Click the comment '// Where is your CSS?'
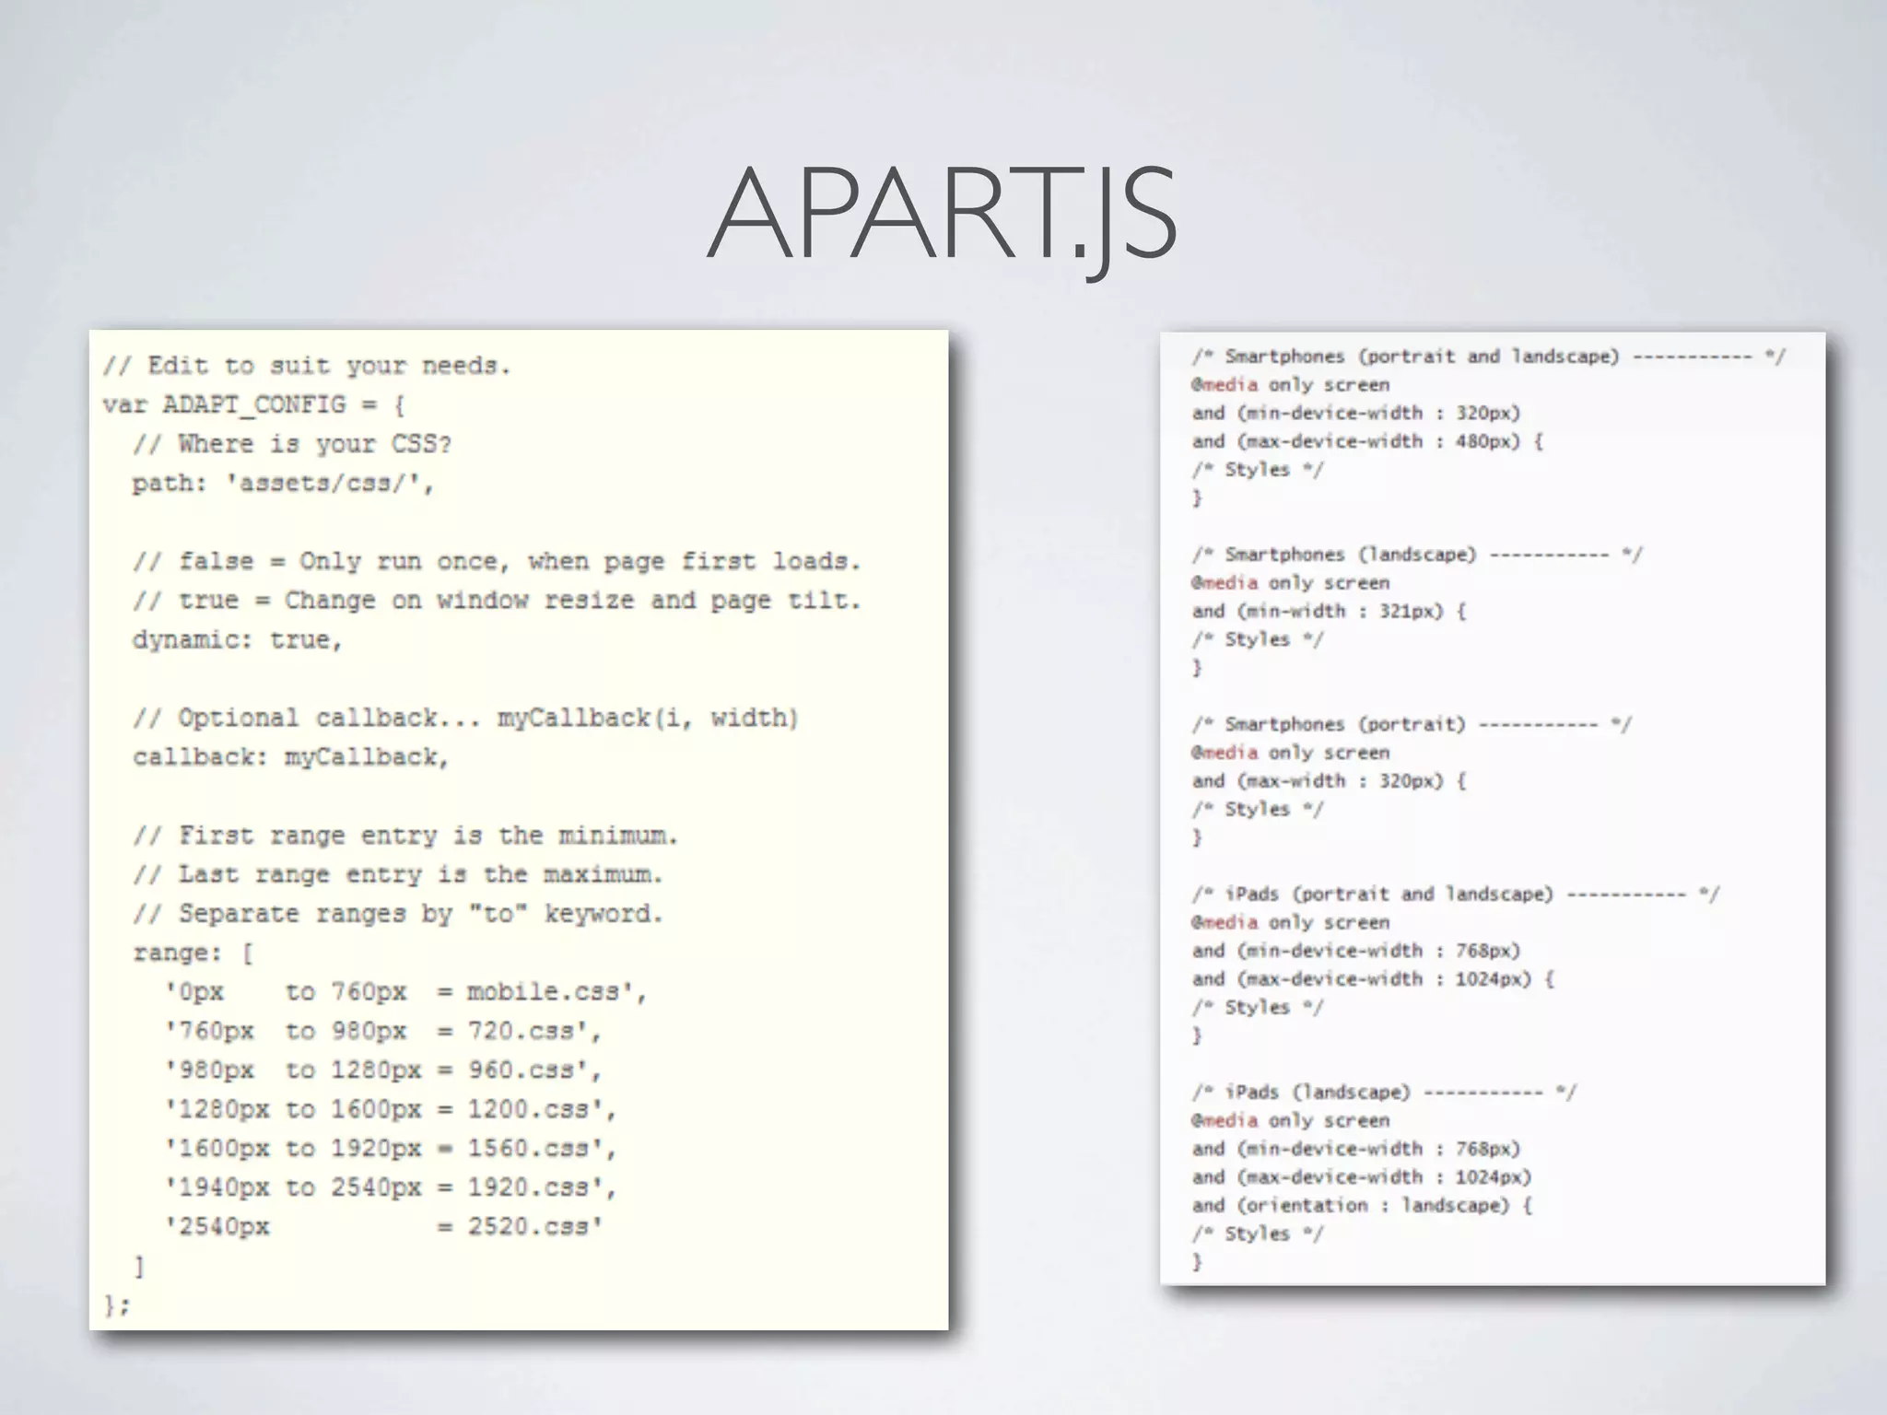This screenshot has height=1415, width=1887. pos(292,445)
